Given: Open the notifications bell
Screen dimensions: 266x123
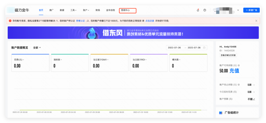Looking at the screenshot, I should 198,10.
